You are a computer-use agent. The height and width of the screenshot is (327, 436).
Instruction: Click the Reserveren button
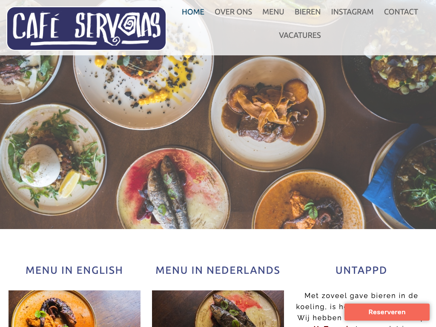387,312
